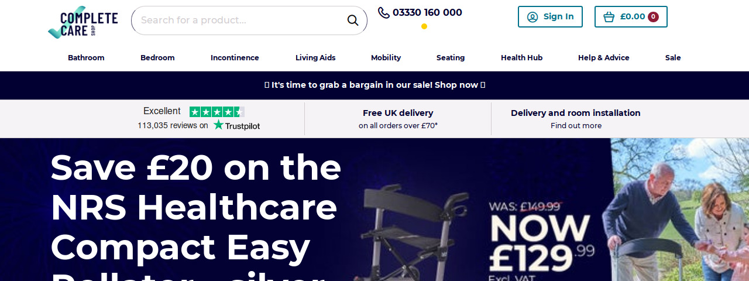
Task: Open the Bedroom menu
Action: (157, 57)
